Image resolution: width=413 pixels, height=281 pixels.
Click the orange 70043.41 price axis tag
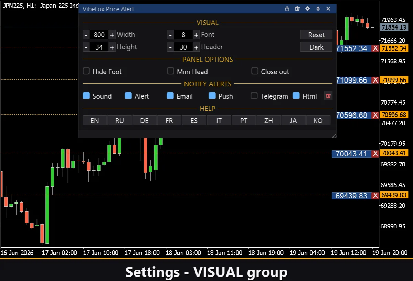tap(394, 153)
